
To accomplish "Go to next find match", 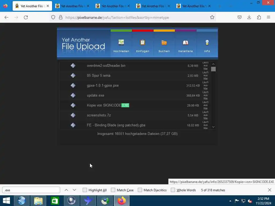I will (x=74, y=190).
